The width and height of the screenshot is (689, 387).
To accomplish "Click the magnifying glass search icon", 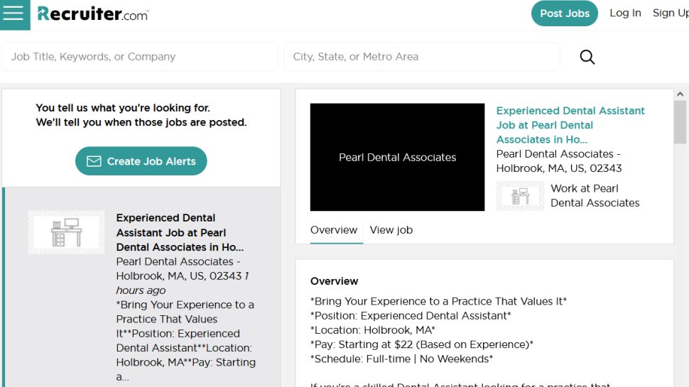I will click(587, 57).
